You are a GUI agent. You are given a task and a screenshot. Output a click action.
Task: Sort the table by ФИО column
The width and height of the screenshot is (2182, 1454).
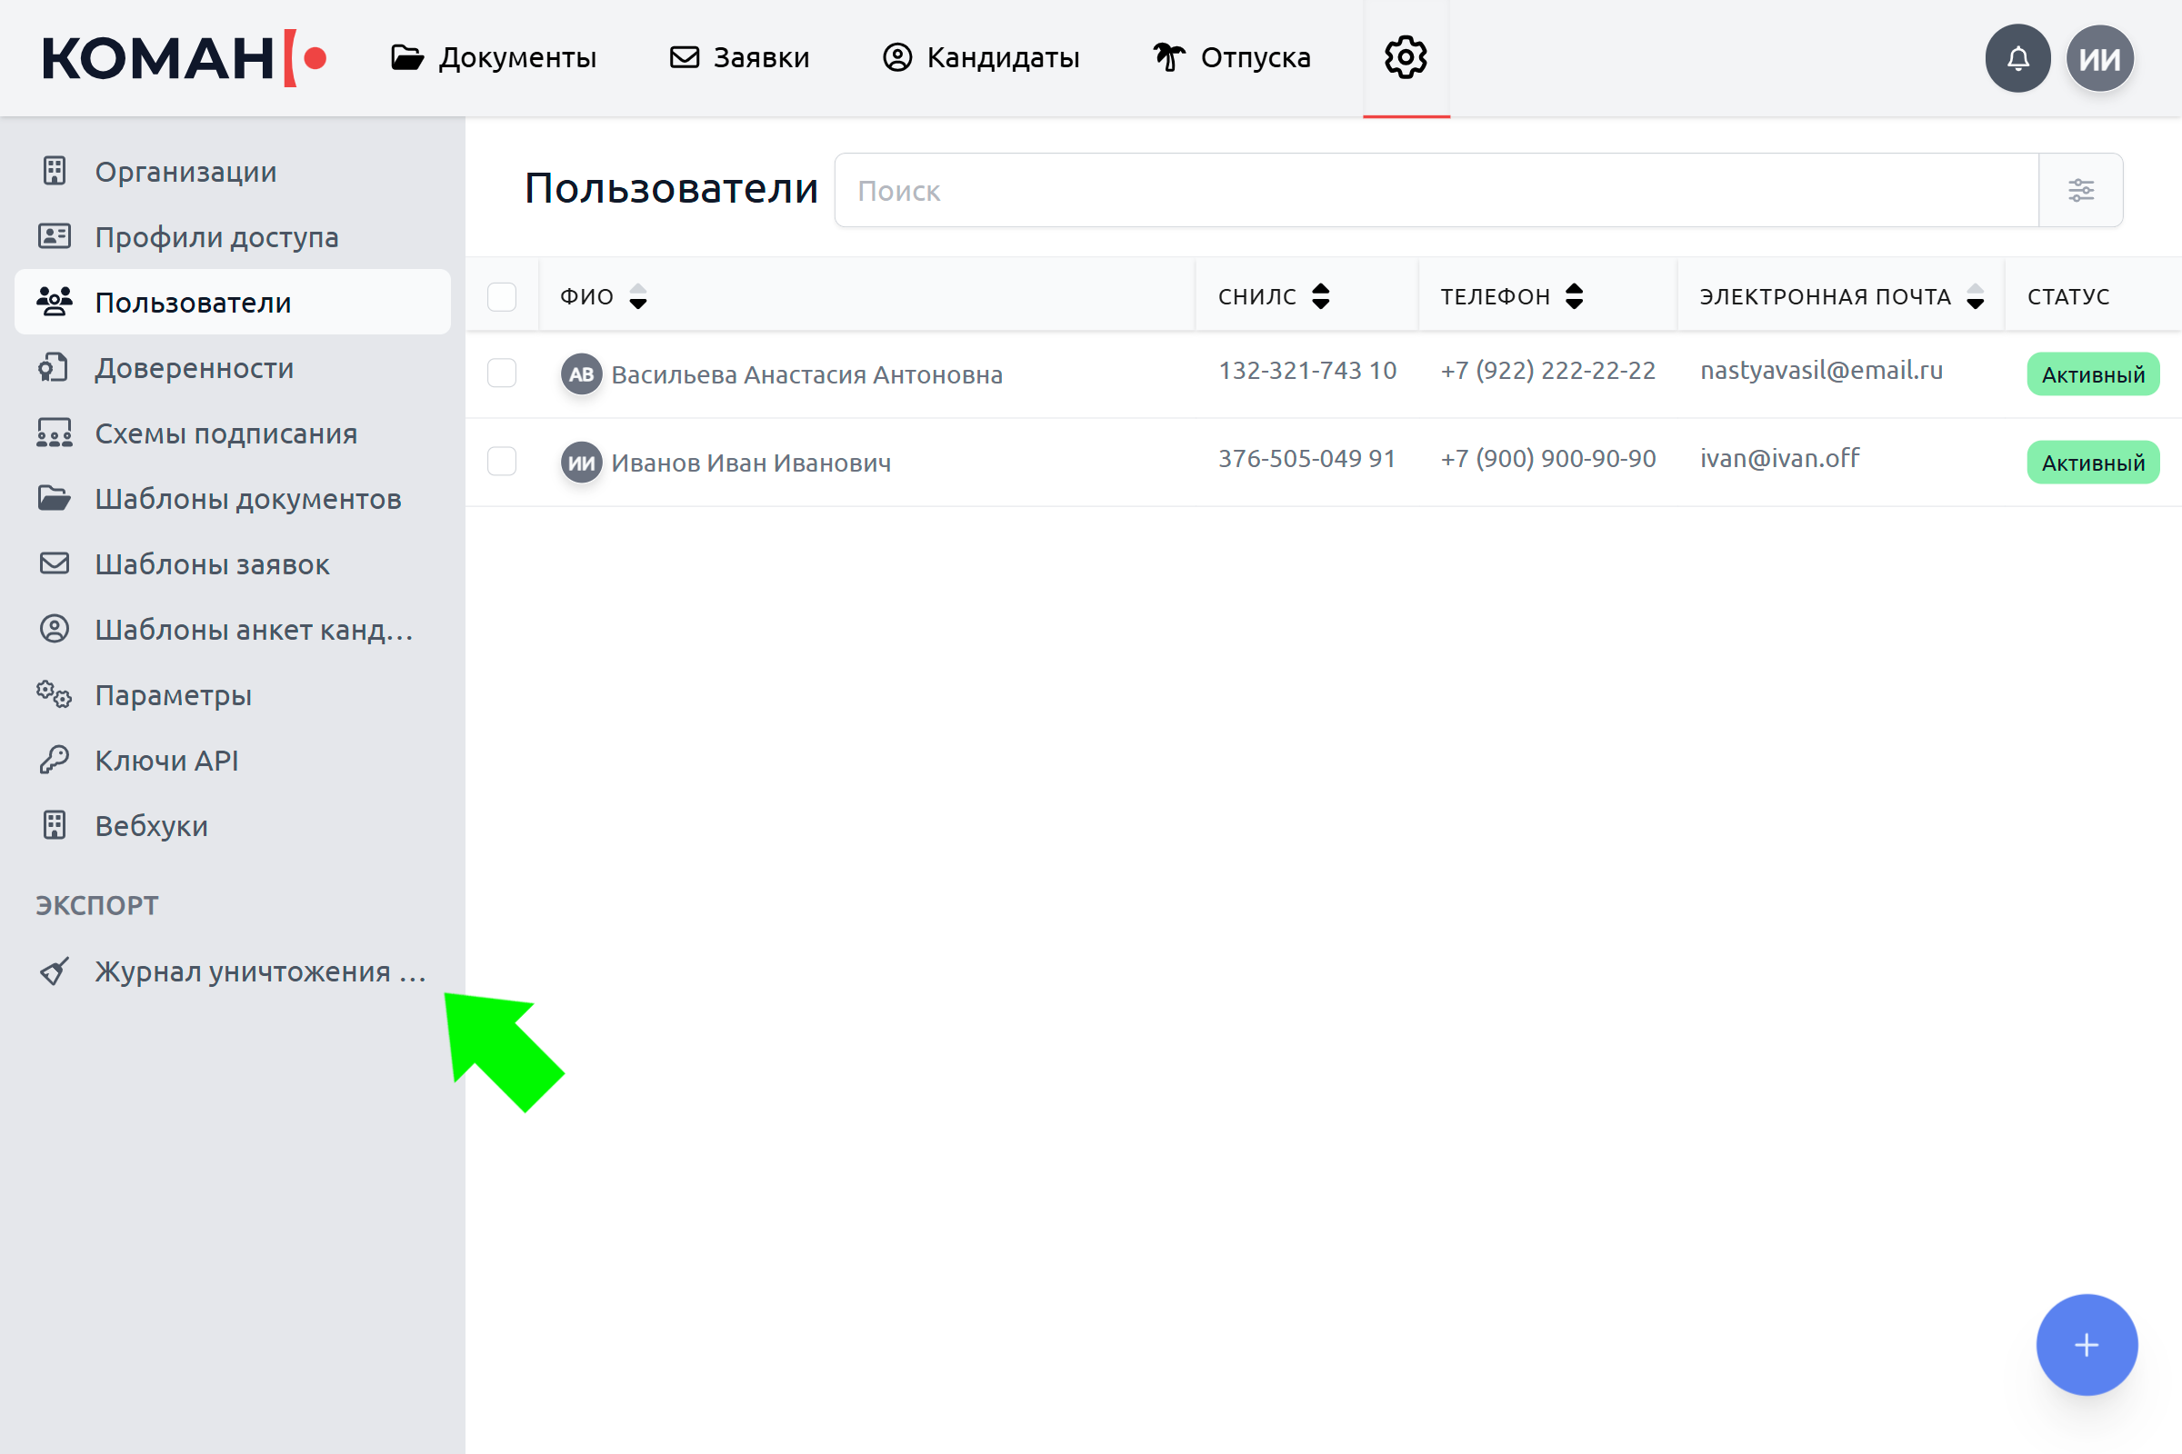(637, 297)
